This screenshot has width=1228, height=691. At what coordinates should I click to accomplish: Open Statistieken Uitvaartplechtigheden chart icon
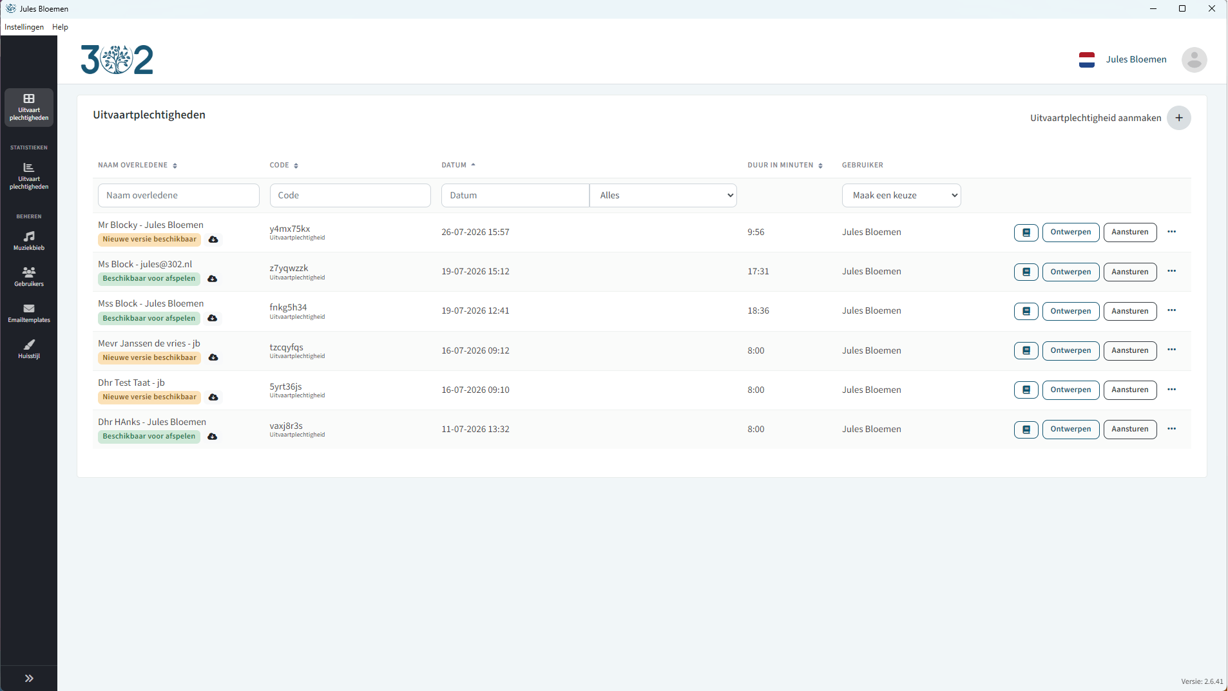click(x=29, y=176)
